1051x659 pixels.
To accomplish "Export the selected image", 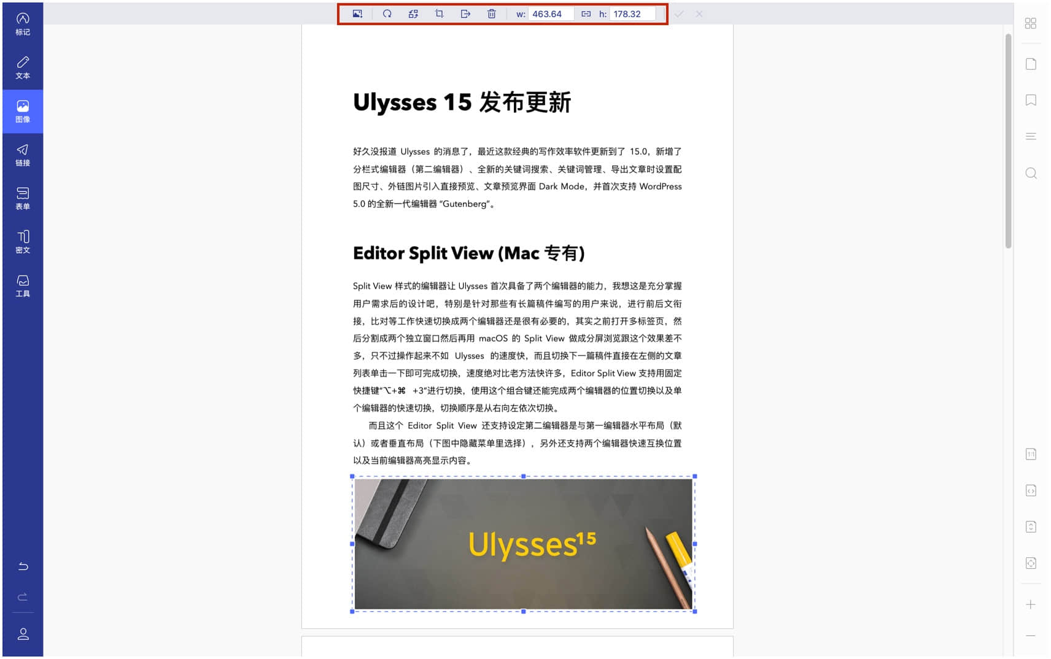I will 465,13.
